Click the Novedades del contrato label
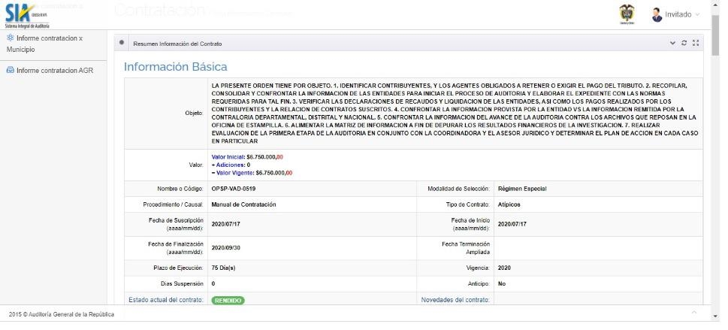 [x=455, y=300]
